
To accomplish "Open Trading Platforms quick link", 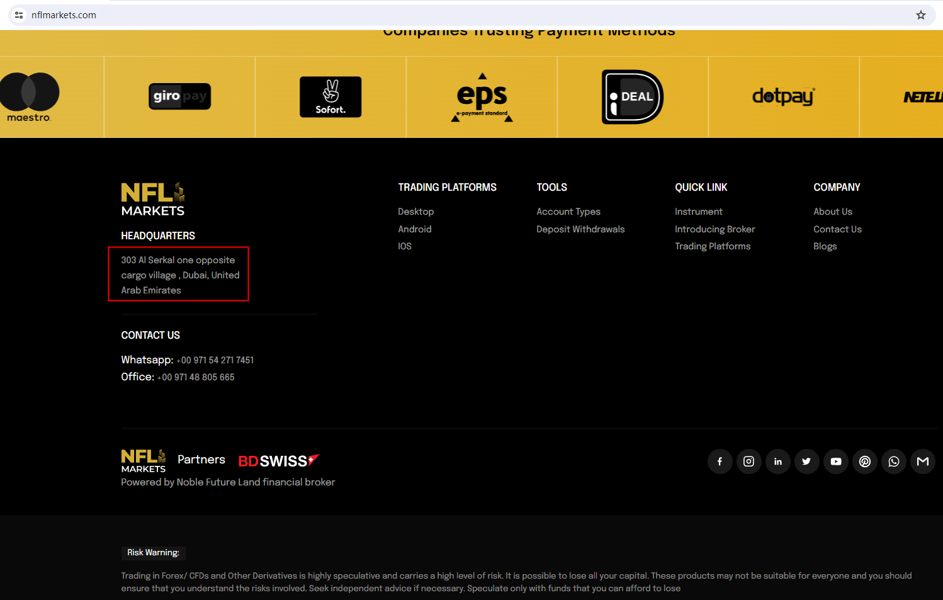I will coord(713,246).
